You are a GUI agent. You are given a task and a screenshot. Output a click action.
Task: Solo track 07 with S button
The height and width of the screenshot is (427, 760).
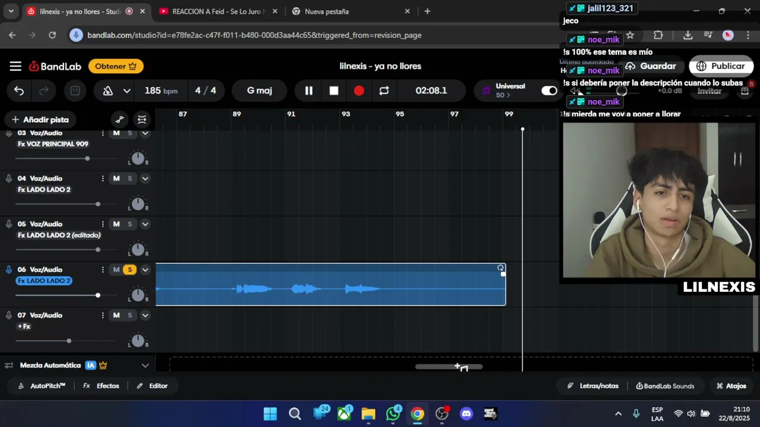(x=129, y=316)
